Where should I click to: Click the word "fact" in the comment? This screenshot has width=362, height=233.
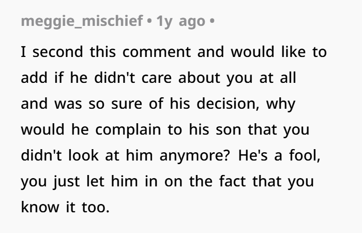pyautogui.click(x=232, y=181)
